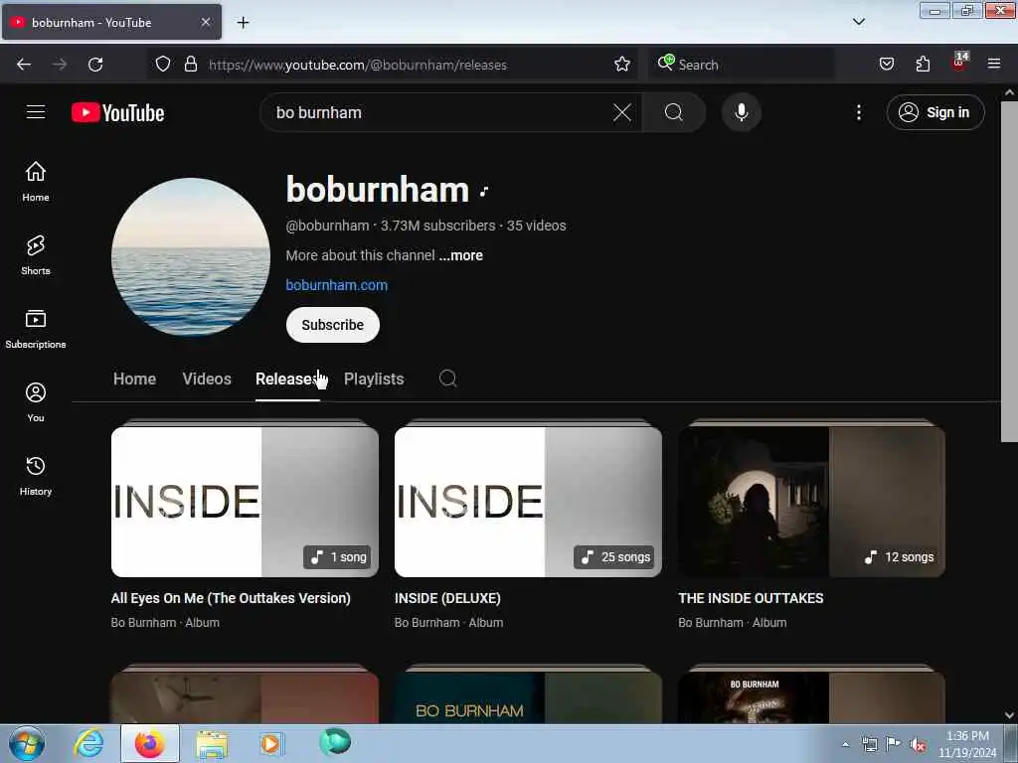Save page to Pocket

coord(886,64)
